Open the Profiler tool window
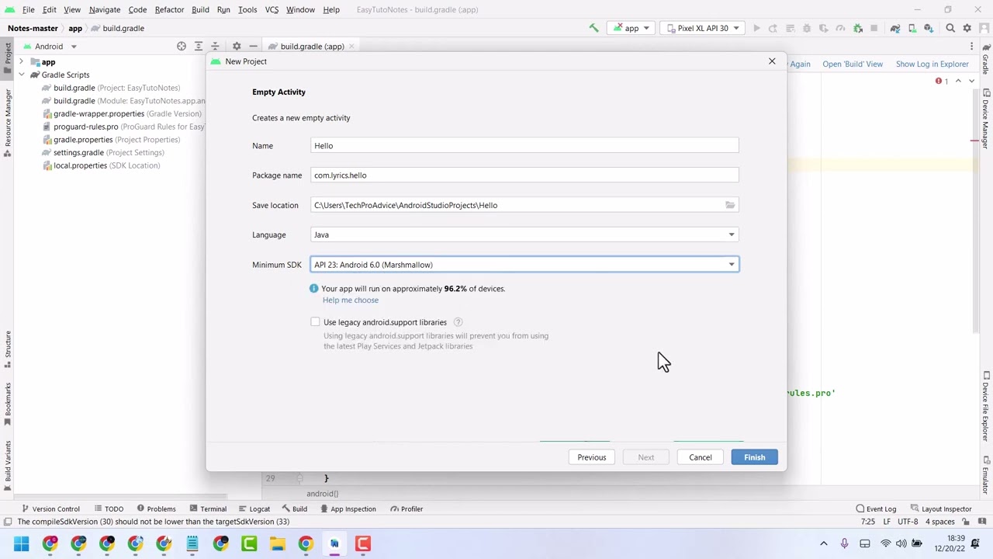This screenshot has height=559, width=993. 406,509
